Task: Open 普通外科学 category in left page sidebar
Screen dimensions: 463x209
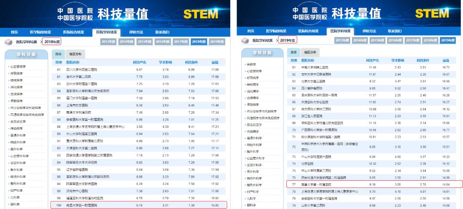Action: point(18,135)
